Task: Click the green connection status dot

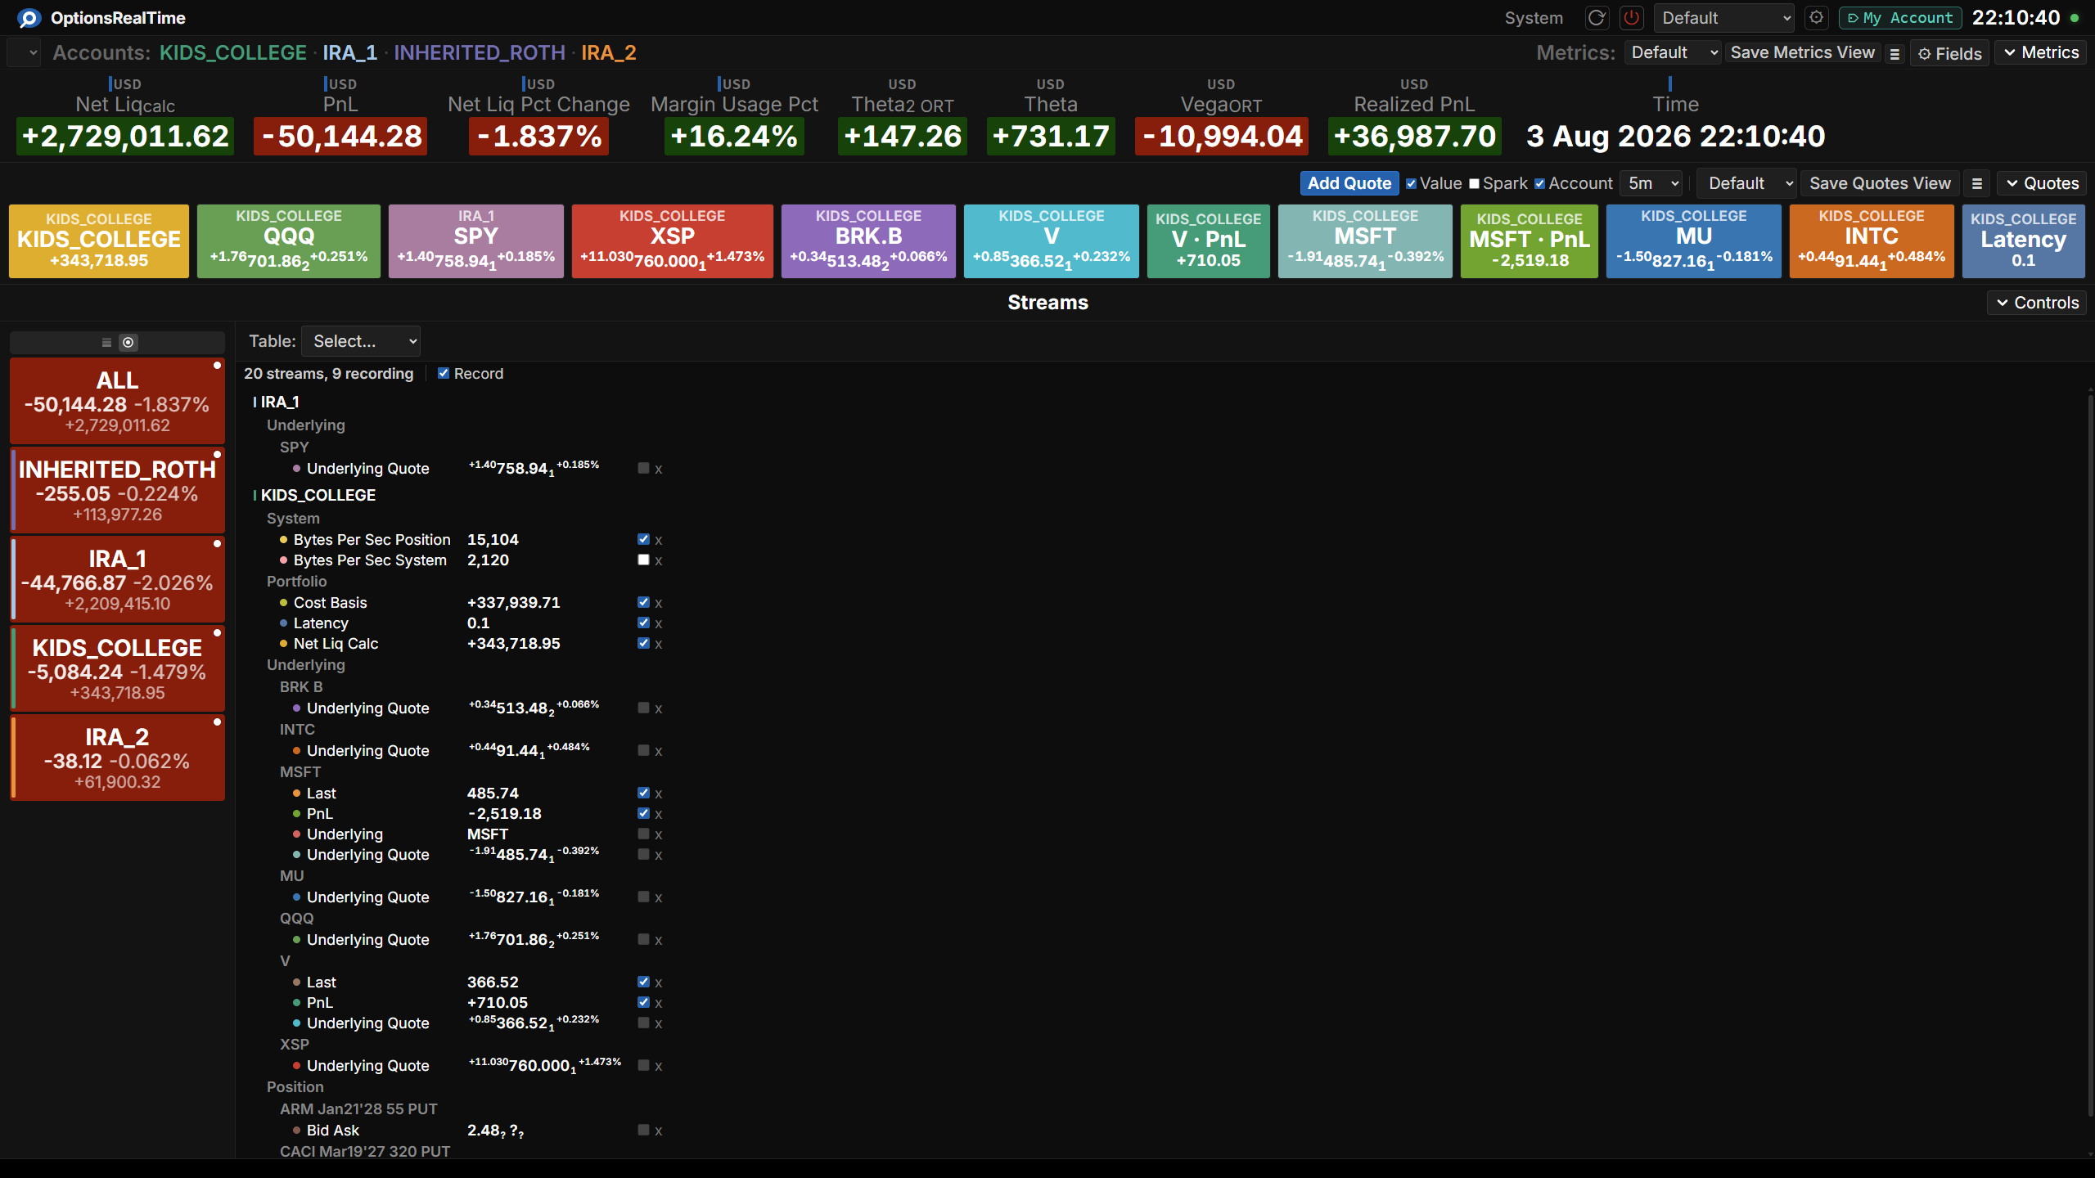Action: click(2075, 18)
